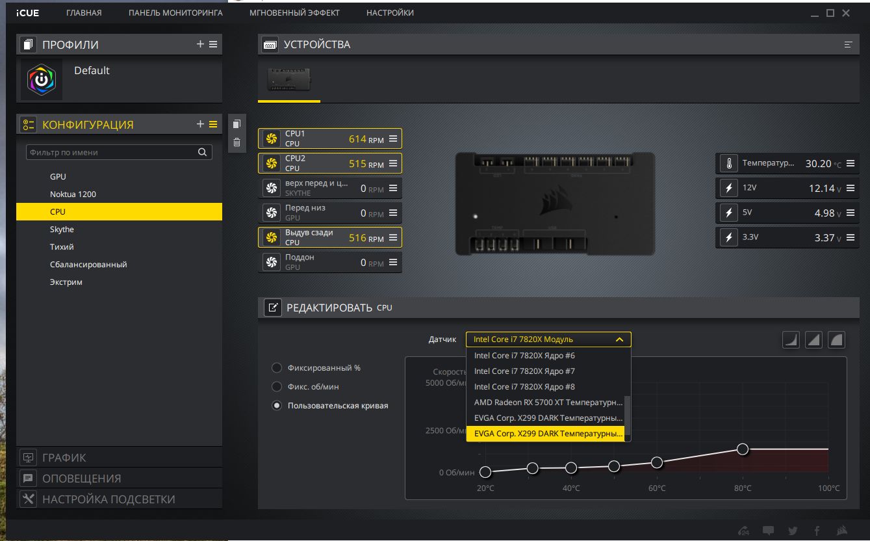870x541 pixels.
Task: Open the Датчик sensor dropdown
Action: 548,339
